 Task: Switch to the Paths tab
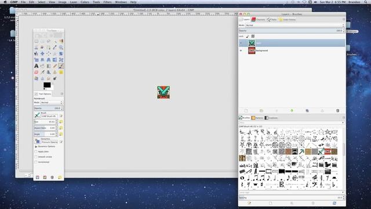coord(272,19)
